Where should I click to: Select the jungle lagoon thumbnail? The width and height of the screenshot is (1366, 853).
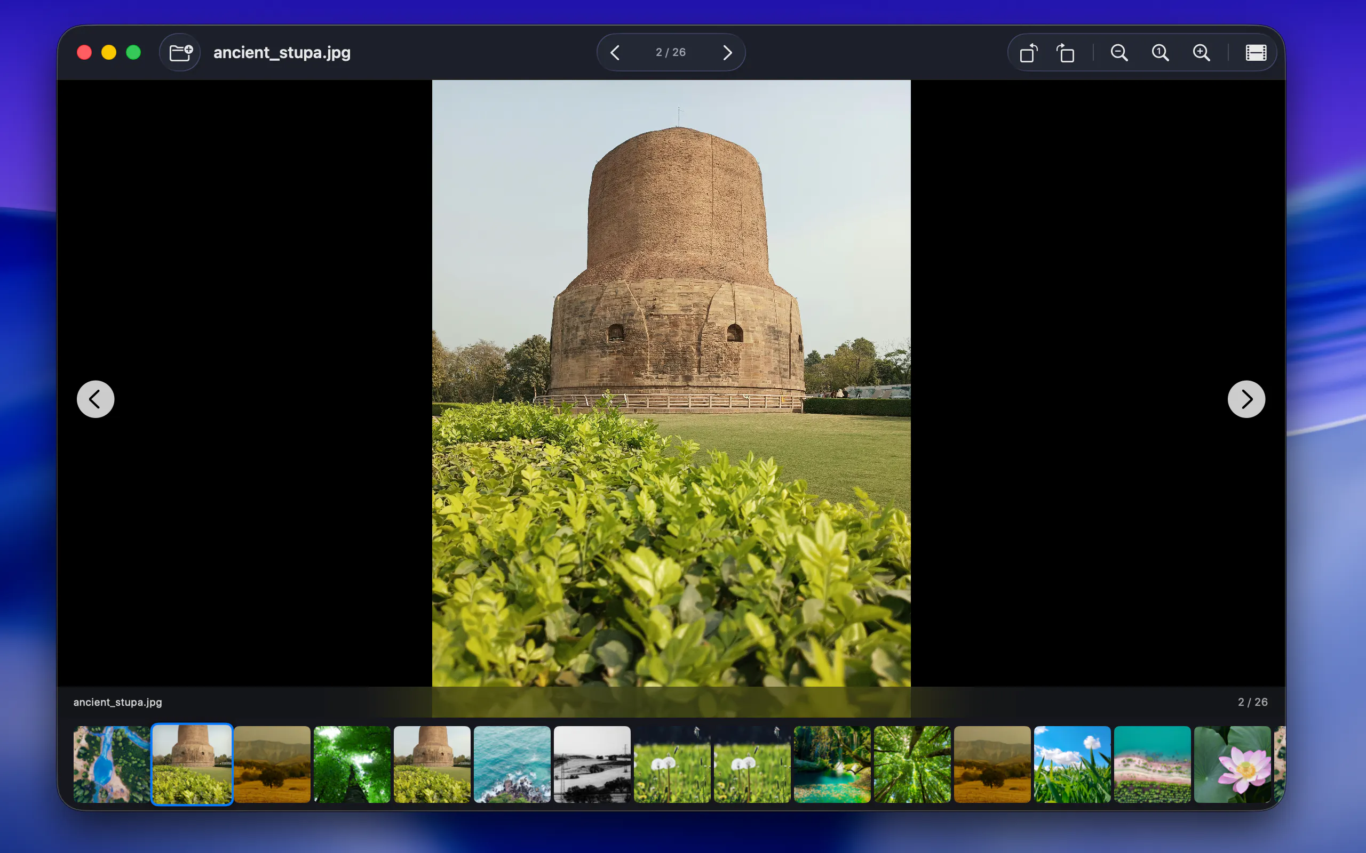pos(832,764)
